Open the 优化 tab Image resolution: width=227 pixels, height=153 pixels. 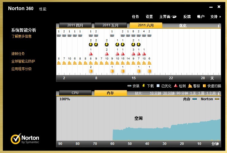pos(183,26)
